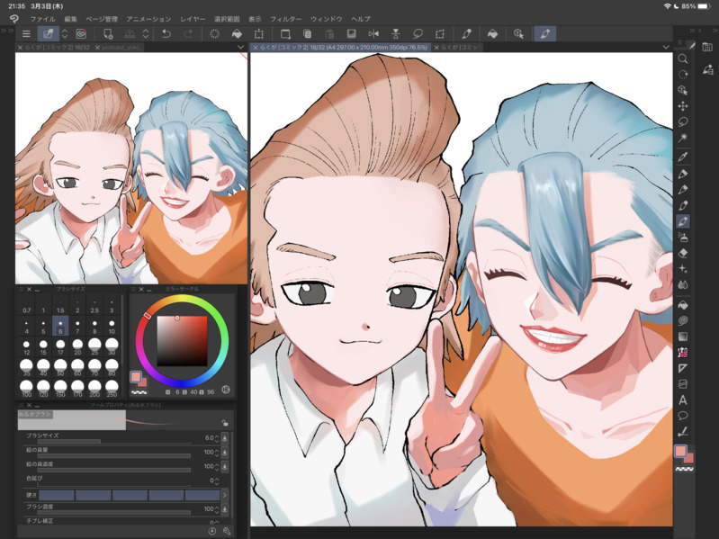This screenshot has height=539, width=719.
Task: Choose brush size preset 10
Action: [x=112, y=326]
